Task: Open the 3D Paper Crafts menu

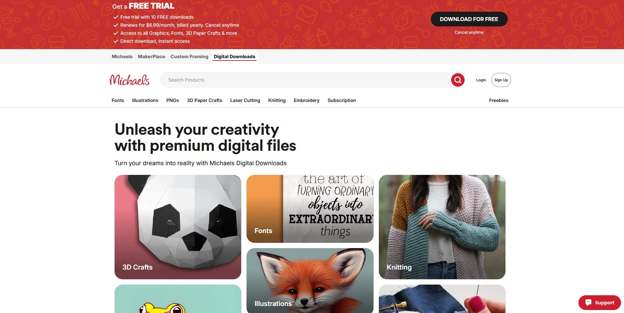Action: coord(204,100)
